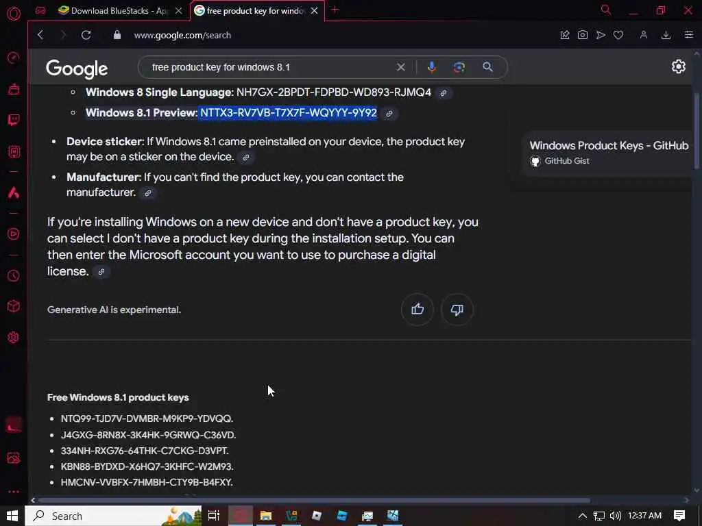Open File Explorer from taskbar

[266, 516]
